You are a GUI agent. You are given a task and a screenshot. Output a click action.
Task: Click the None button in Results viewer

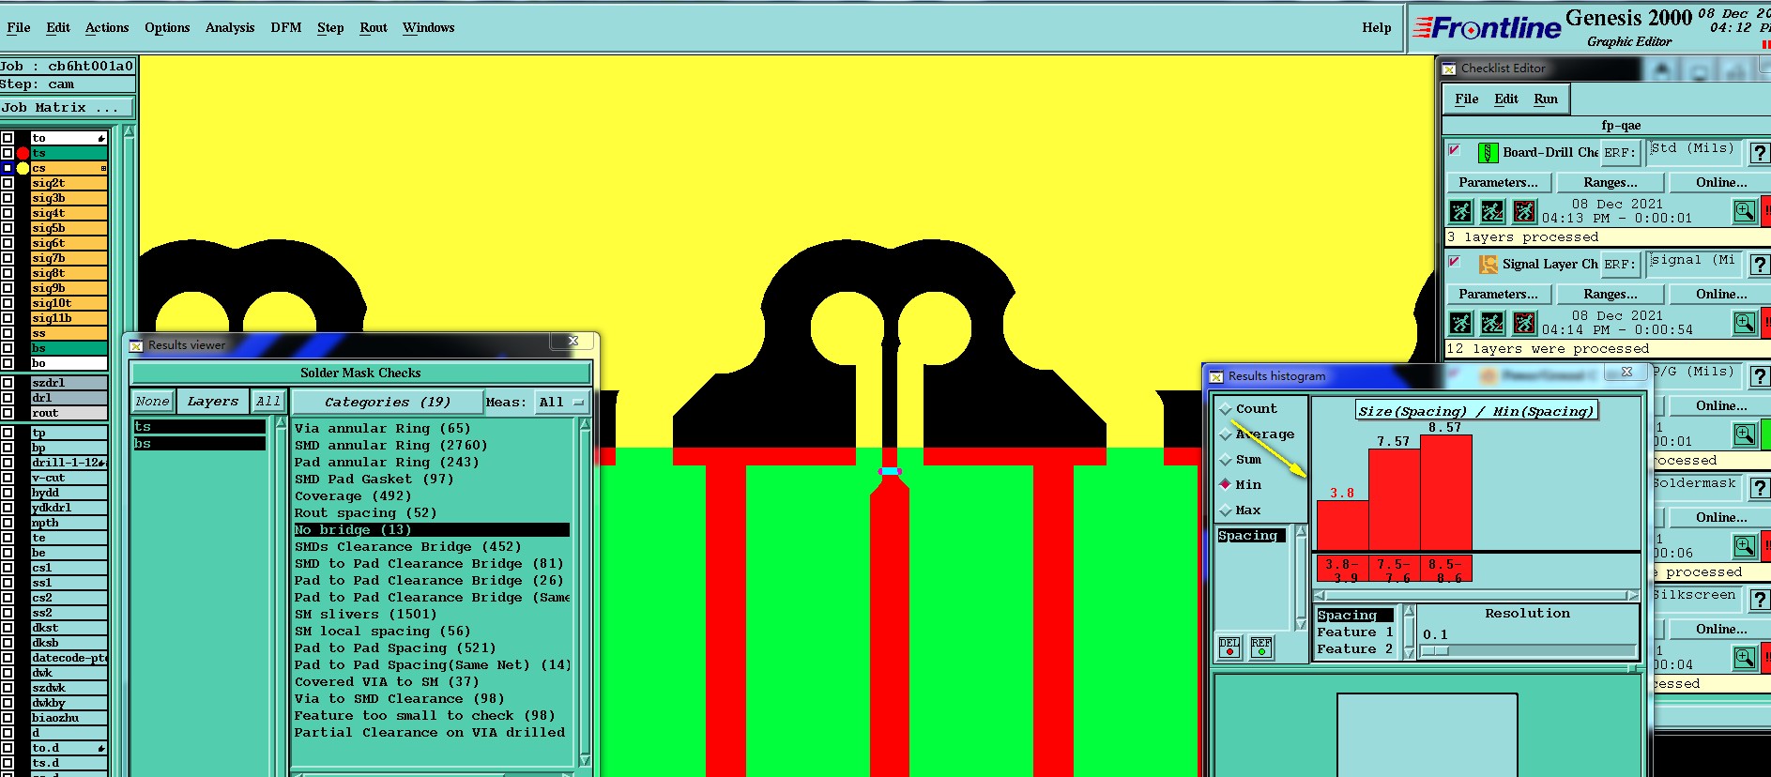point(152,402)
